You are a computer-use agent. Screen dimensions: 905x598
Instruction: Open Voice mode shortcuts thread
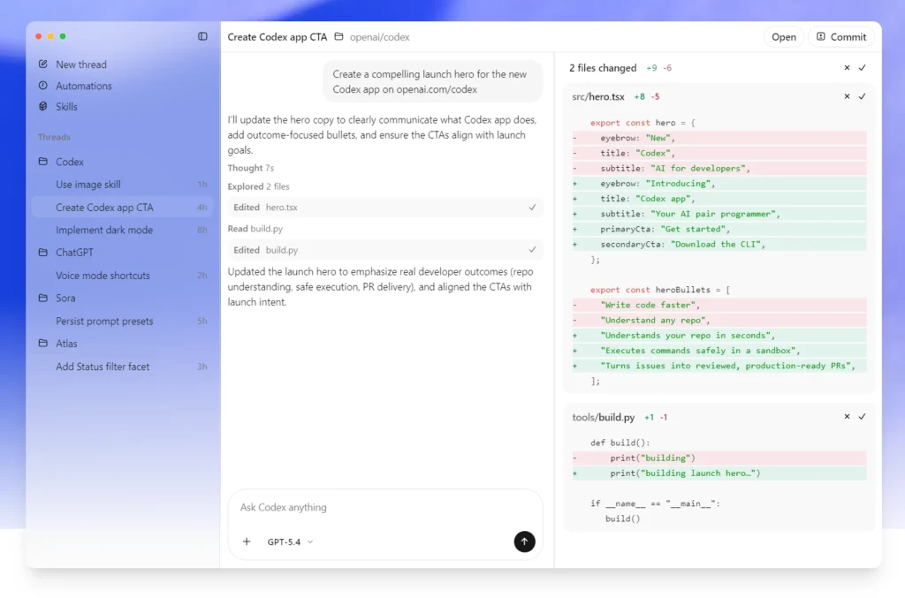point(122,275)
